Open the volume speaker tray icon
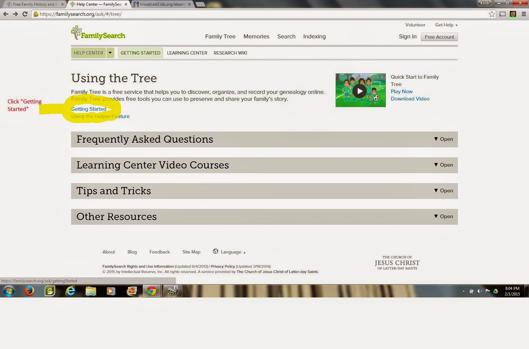This screenshot has width=529, height=349. [x=479, y=291]
